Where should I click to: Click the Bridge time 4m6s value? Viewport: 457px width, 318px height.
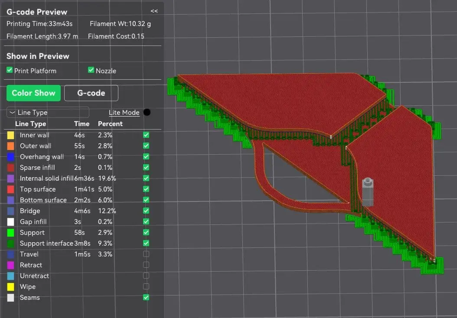pyautogui.click(x=82, y=211)
